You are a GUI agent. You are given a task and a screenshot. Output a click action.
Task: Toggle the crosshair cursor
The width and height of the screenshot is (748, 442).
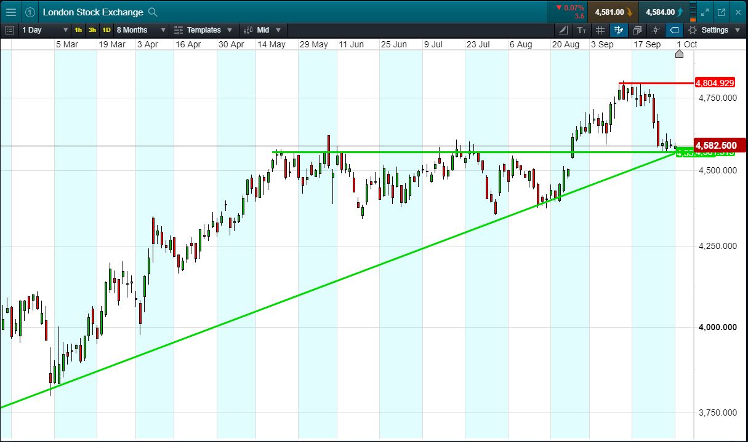pos(656,30)
